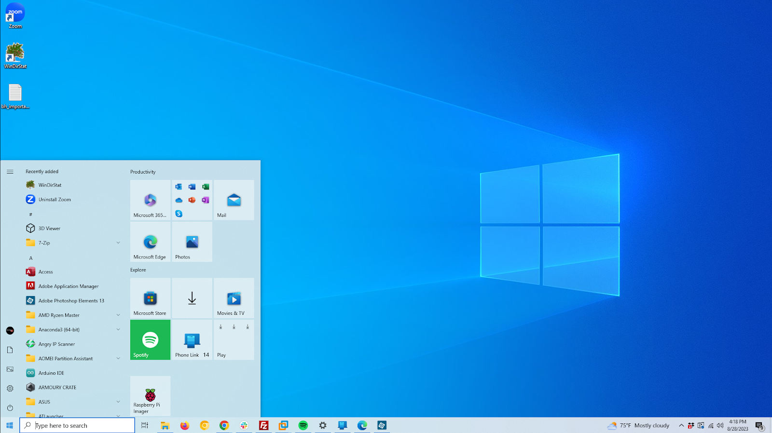Click the Productivity group heading
The width and height of the screenshot is (772, 433).
point(143,172)
